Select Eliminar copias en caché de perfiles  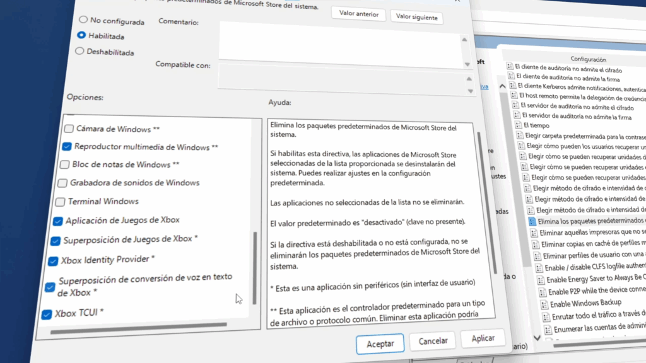coord(593,244)
